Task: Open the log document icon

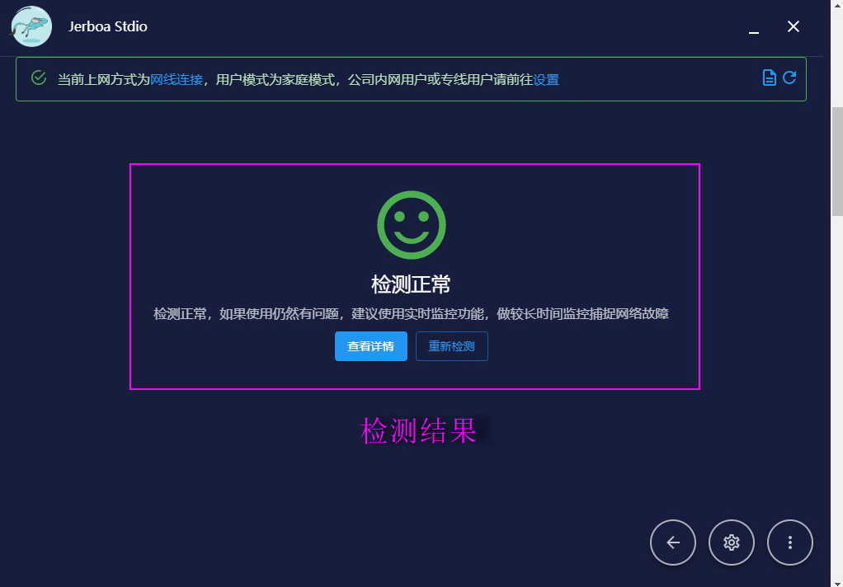Action: [769, 77]
